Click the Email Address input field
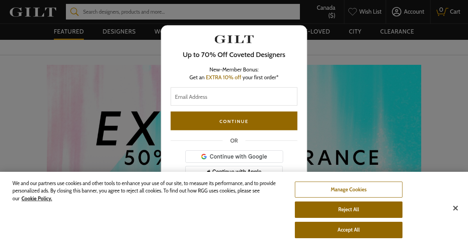Screen dimensions: 468x246 pos(234,96)
